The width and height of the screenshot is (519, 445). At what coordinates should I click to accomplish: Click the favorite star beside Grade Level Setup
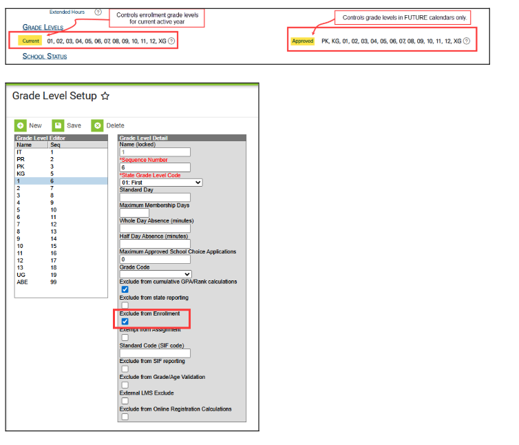105,96
